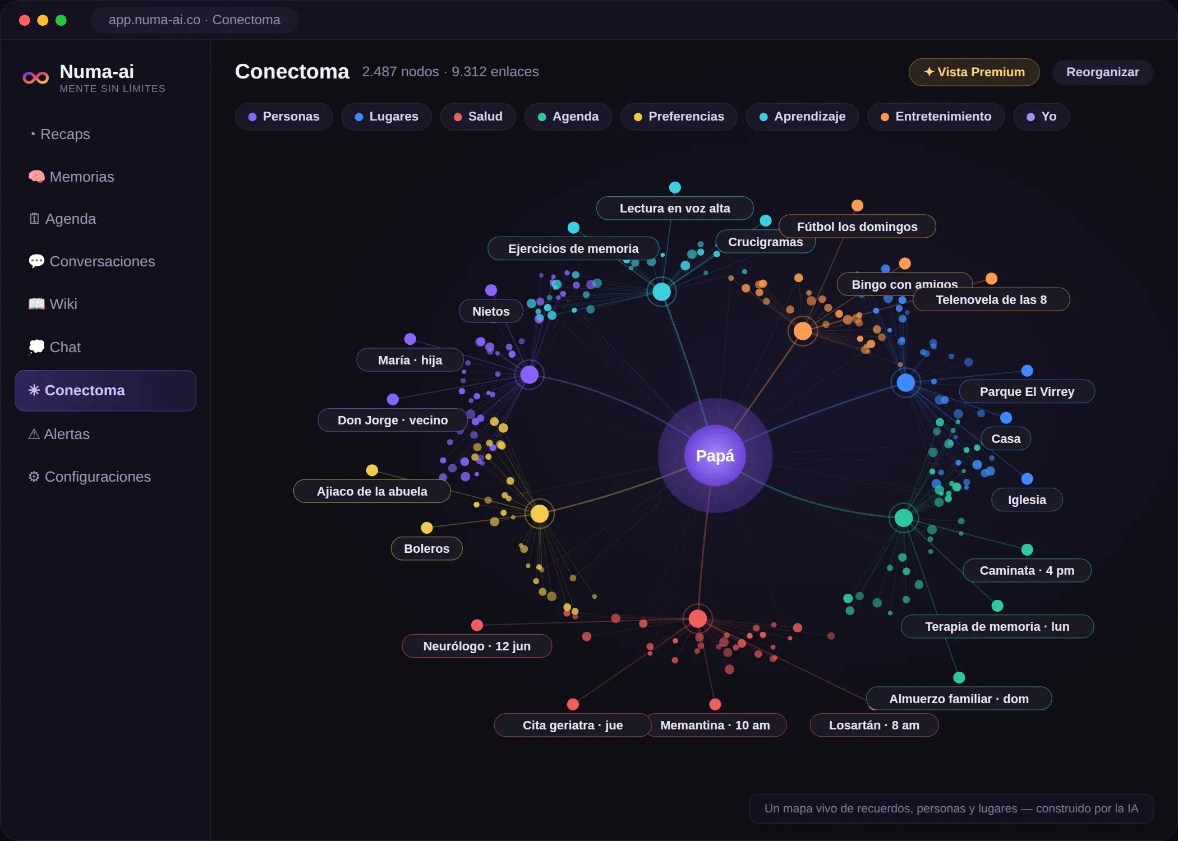Select the Telenovela de las 8 label

pos(991,300)
